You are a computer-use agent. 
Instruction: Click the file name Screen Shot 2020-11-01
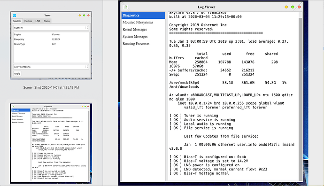point(51,87)
